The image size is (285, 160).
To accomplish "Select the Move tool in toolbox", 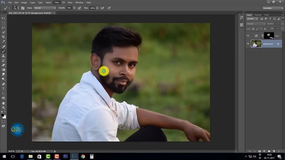I will (3, 18).
